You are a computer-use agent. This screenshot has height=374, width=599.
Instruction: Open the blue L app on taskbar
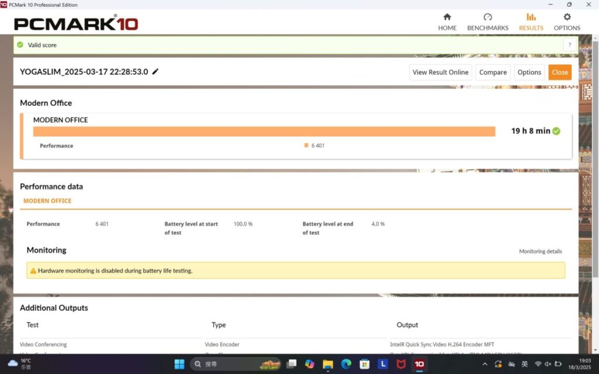point(383,364)
